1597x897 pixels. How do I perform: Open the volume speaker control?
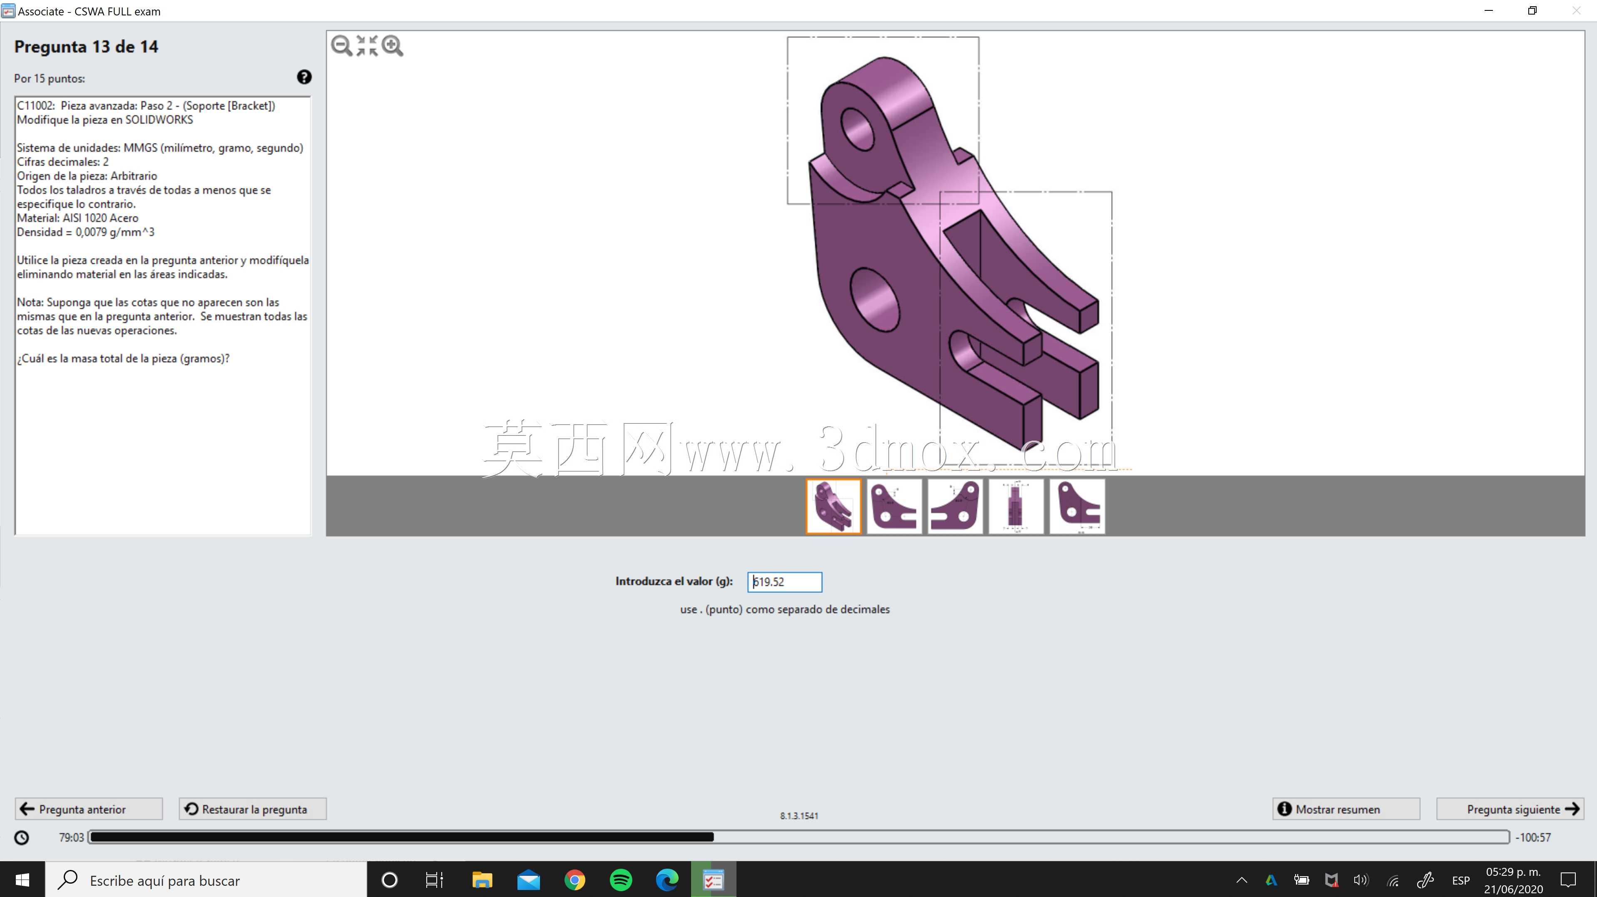[x=1361, y=880]
